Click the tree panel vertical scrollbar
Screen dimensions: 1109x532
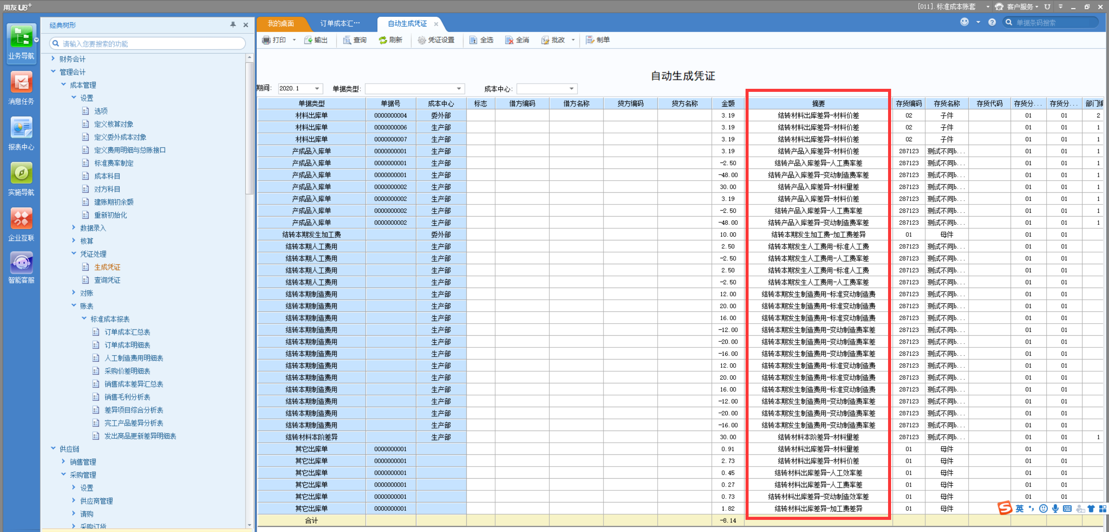click(249, 128)
